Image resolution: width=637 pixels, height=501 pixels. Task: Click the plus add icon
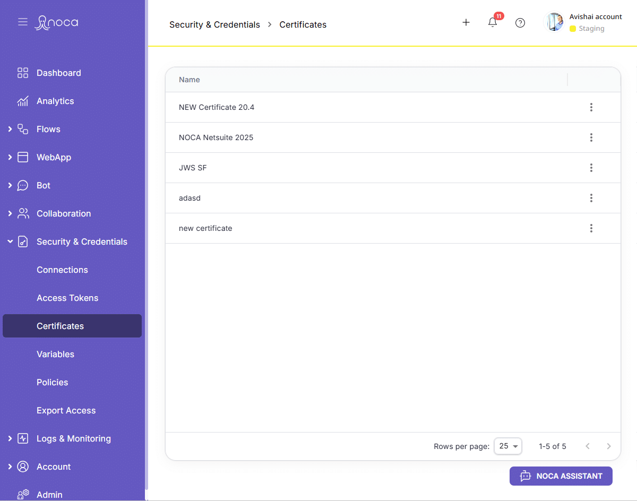[x=466, y=22]
